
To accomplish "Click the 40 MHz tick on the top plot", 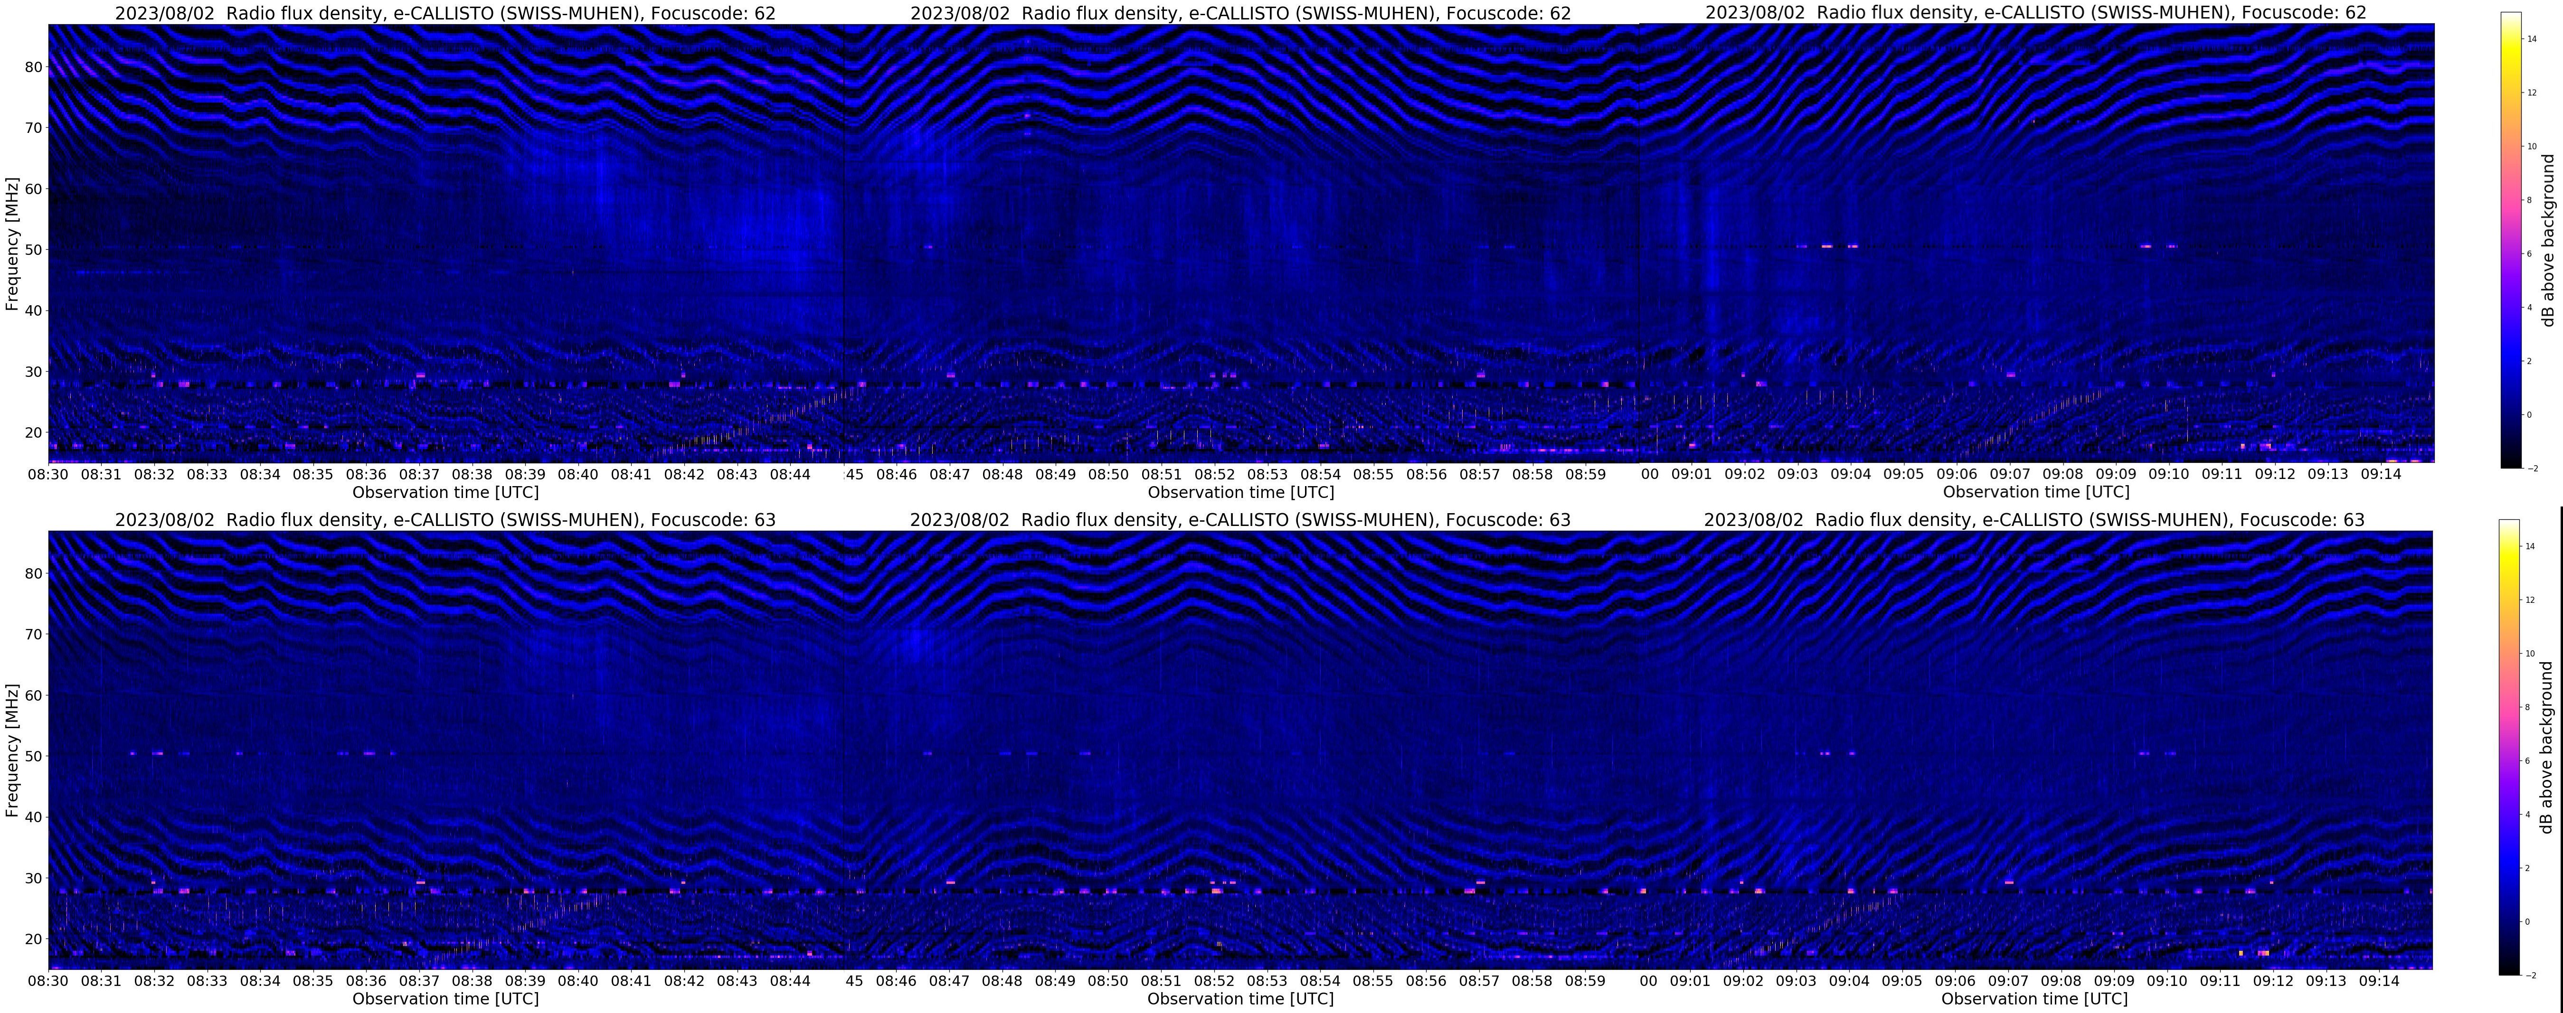I will [x=35, y=310].
